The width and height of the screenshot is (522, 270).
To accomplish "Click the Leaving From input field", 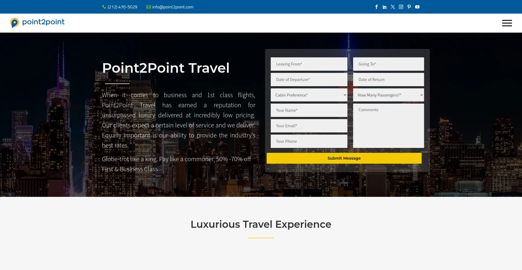I will (309, 64).
